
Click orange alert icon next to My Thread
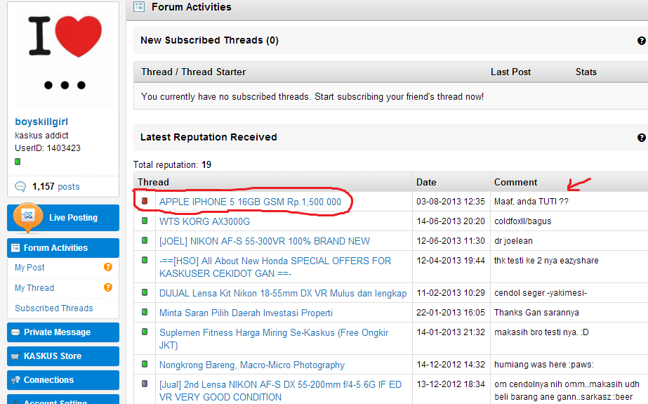tap(108, 287)
